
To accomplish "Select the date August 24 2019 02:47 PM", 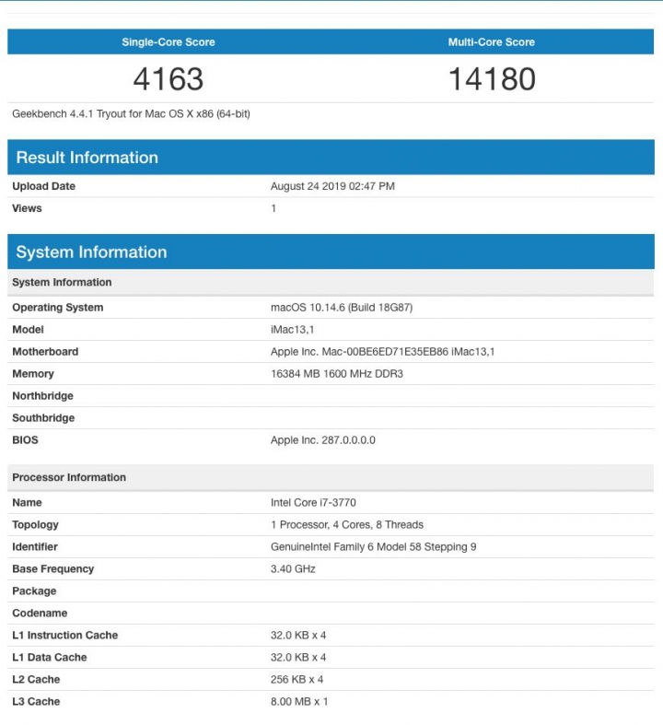I will click(332, 186).
